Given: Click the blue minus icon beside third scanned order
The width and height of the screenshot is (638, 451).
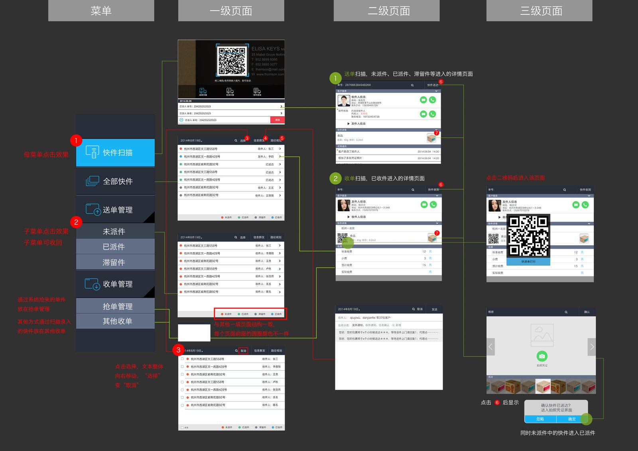Looking at the screenshot, I should click(x=181, y=120).
